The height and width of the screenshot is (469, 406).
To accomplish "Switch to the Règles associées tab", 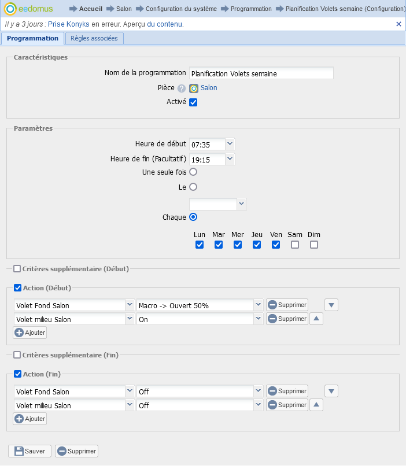I will (x=94, y=38).
